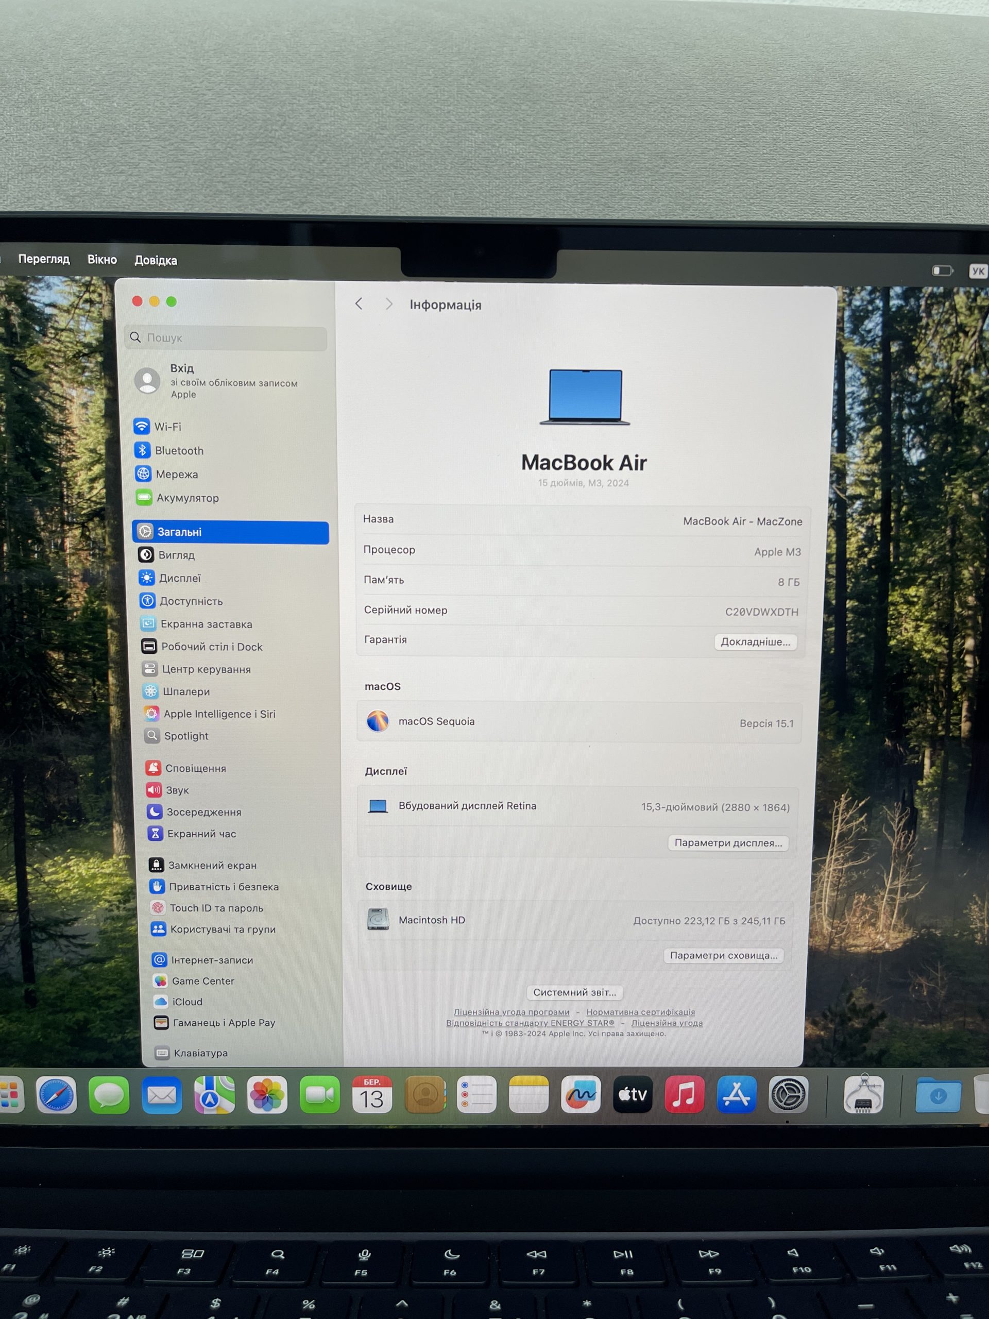Open Дисплеї settings in sidebar
This screenshot has height=1319, width=989.
(170, 578)
